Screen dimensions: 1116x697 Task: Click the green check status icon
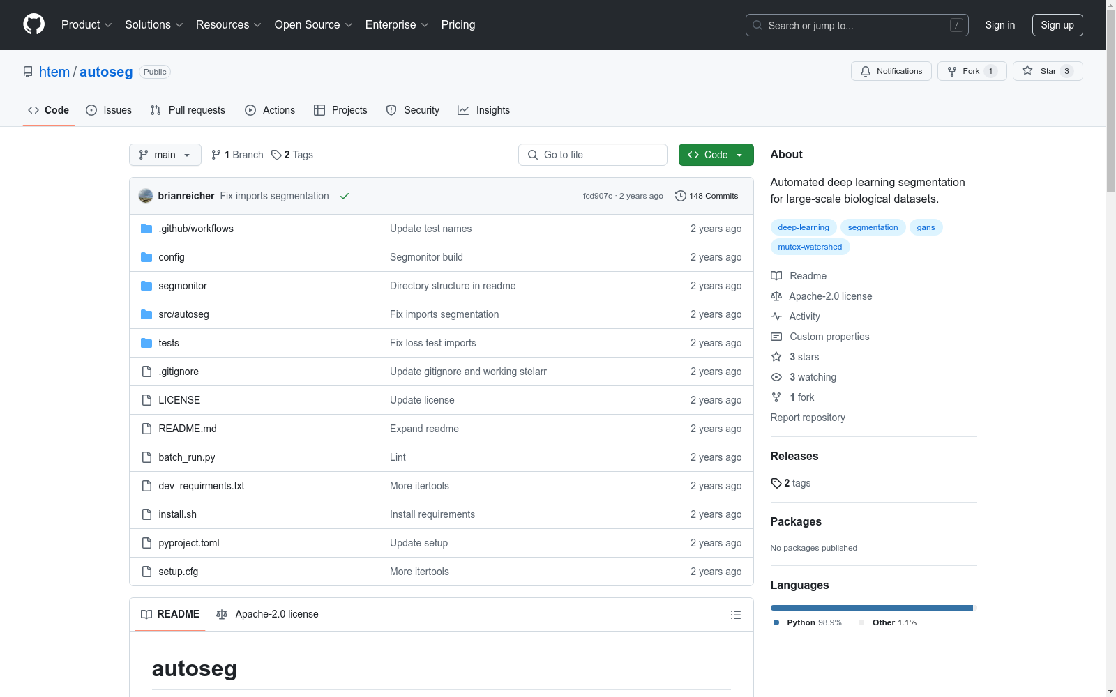345,196
